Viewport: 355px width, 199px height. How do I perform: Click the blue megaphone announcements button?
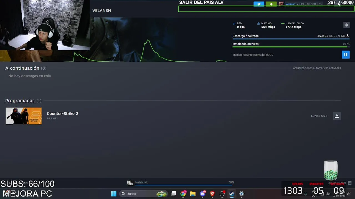pyautogui.click(x=259, y=4)
